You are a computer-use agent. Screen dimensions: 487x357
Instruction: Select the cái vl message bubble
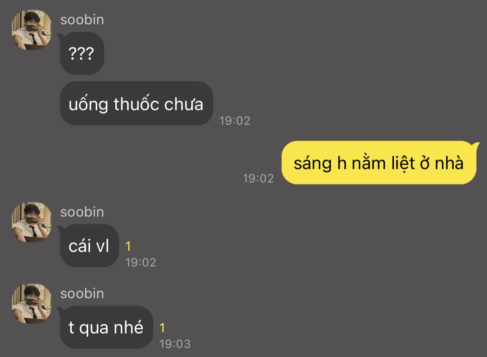coord(89,246)
